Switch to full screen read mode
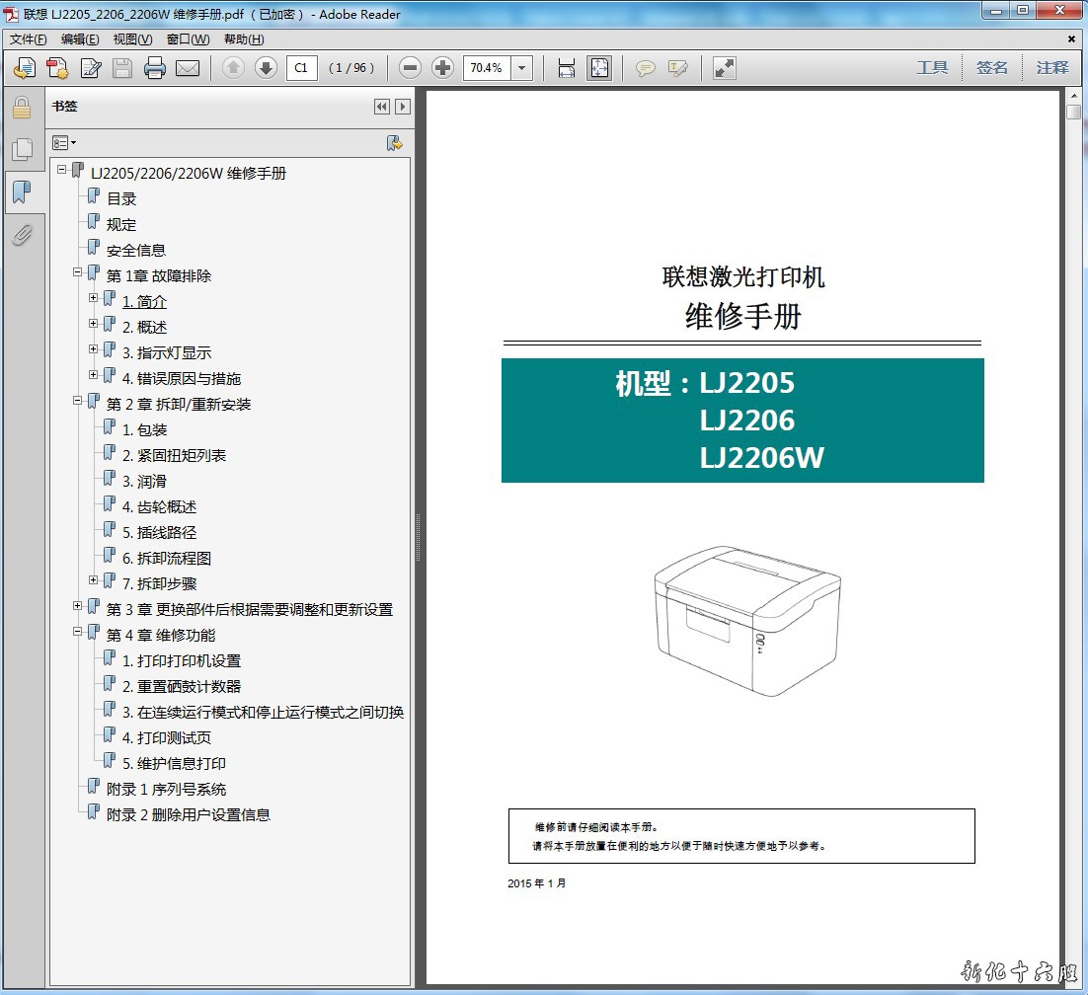The height and width of the screenshot is (995, 1088). 724,68
